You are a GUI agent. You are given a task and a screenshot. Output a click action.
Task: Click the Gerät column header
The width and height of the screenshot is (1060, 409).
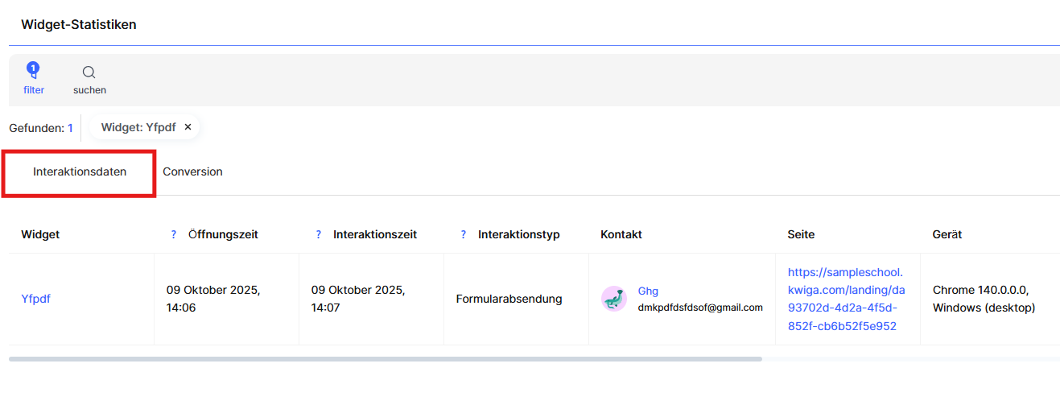(947, 235)
